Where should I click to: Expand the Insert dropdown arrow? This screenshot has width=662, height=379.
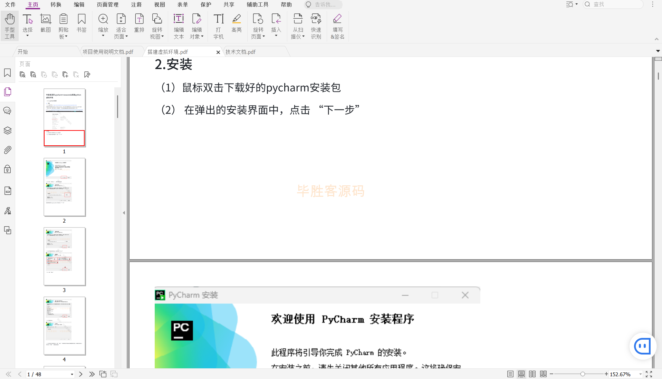pos(276,36)
